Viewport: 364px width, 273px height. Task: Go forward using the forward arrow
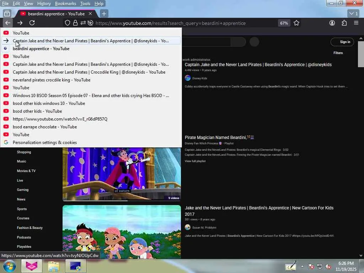pyautogui.click(x=20, y=23)
